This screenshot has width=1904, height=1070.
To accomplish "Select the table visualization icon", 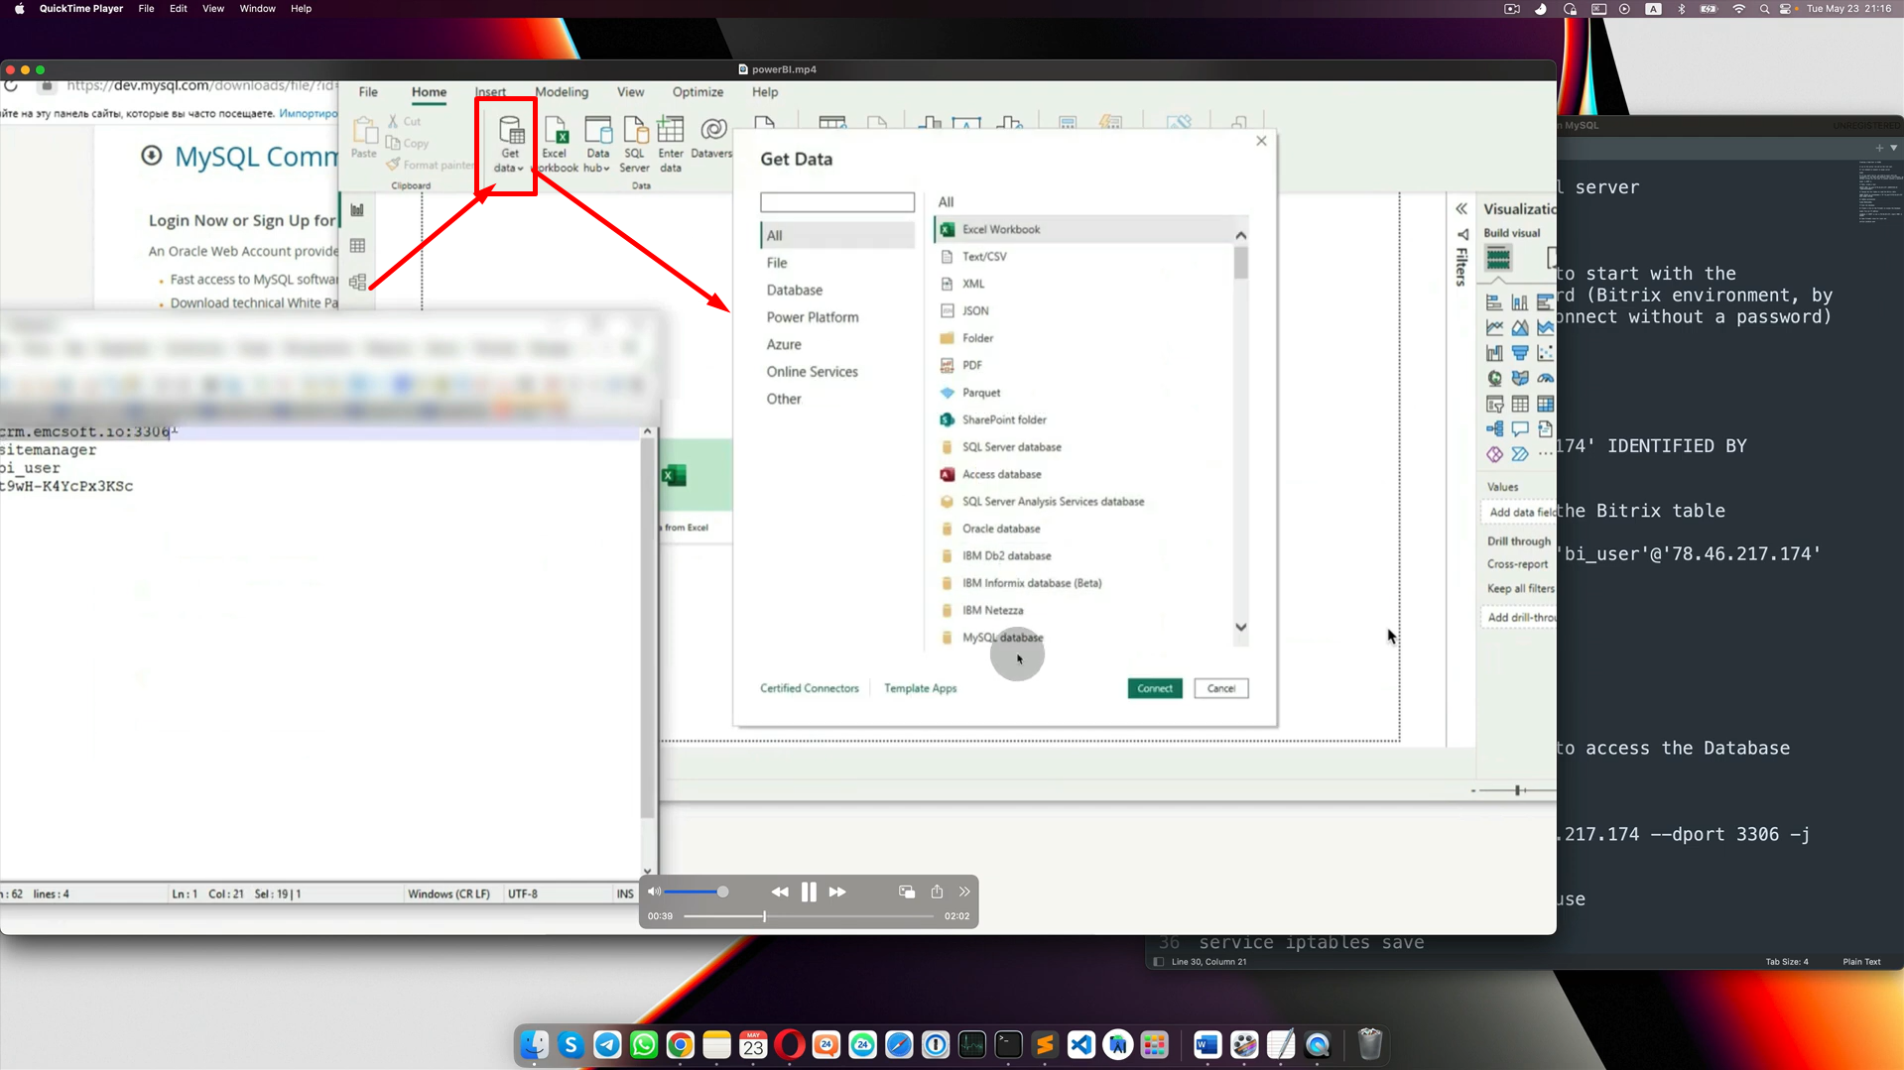I will 1520,404.
